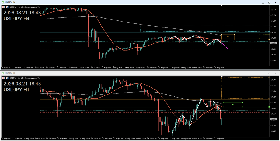The image size is (280, 141).
Task: Click price level 159.205 on H1 scale
Action: click(x=273, y=97)
